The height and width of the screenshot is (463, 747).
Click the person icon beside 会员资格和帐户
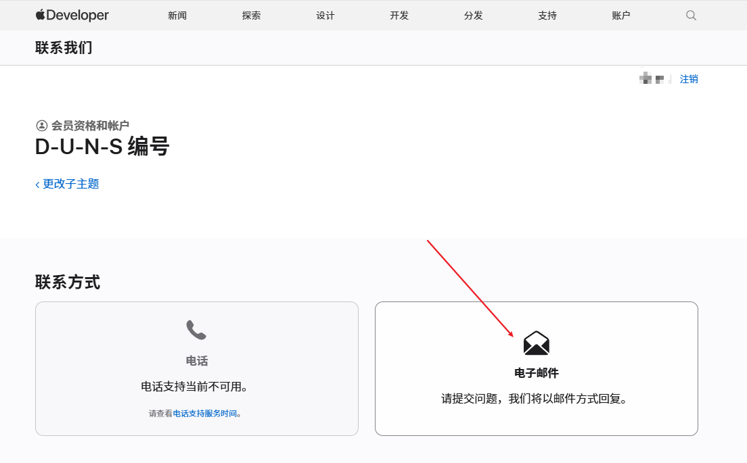point(42,125)
